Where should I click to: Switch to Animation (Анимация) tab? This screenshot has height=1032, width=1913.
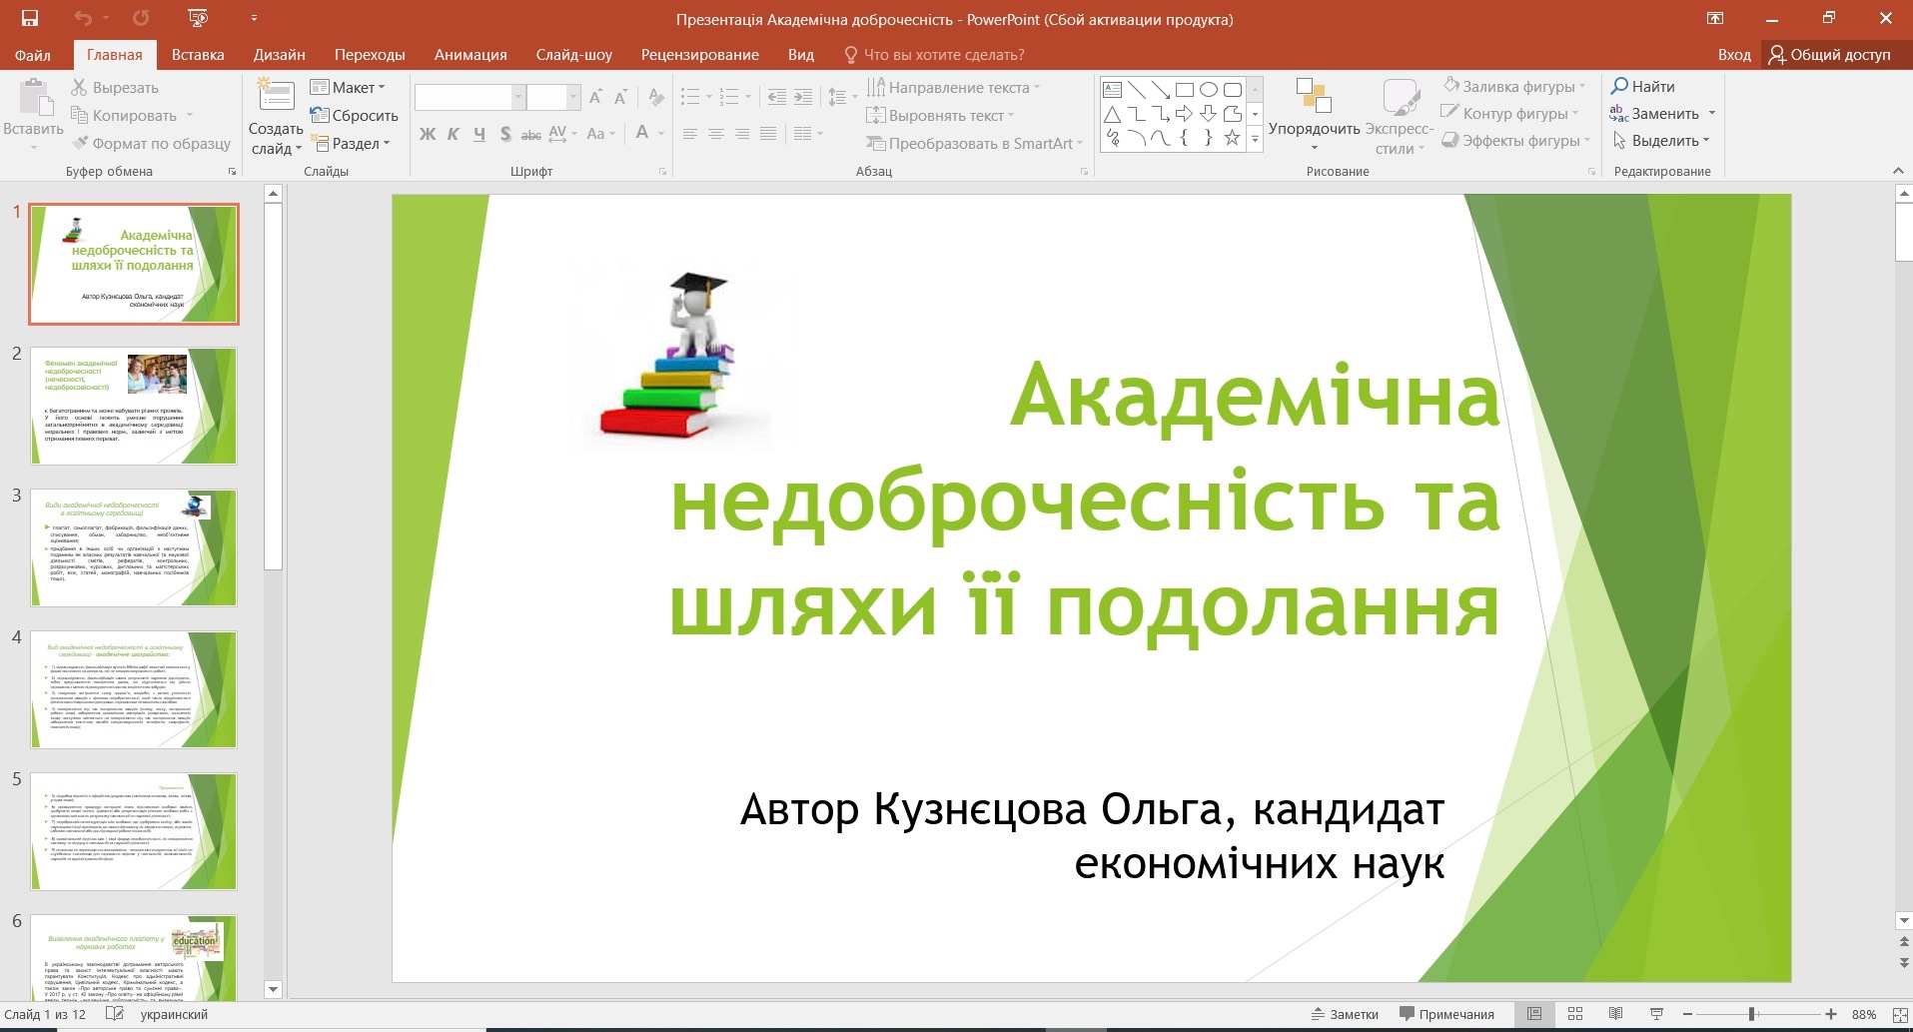(x=471, y=55)
